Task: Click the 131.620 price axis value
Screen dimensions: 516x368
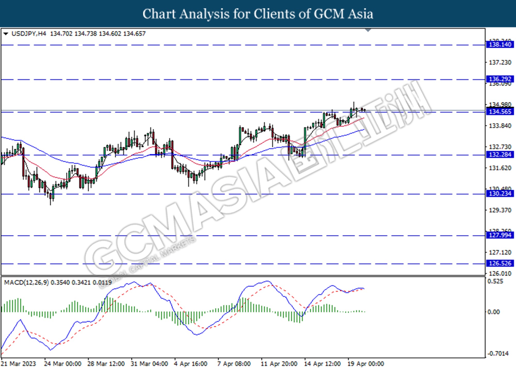Action: pos(500,168)
